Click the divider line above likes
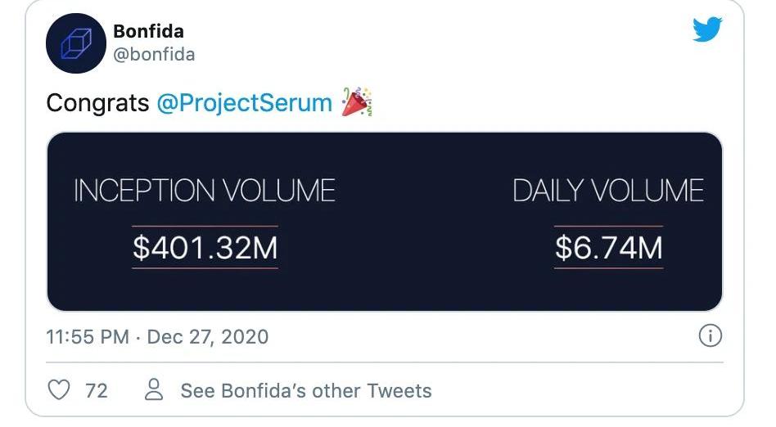 (x=385, y=362)
